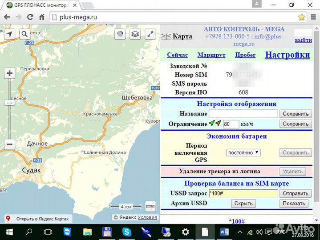Open the map layers selector
This screenshot has height=240, width=320.
pos(135,34)
